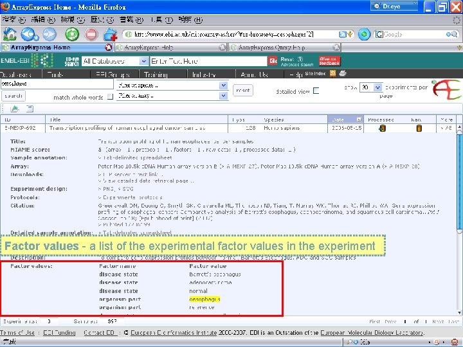Viewport: 463px width, 347px height.
Task: Close the ArrayExpress Home tab
Action: (x=109, y=47)
